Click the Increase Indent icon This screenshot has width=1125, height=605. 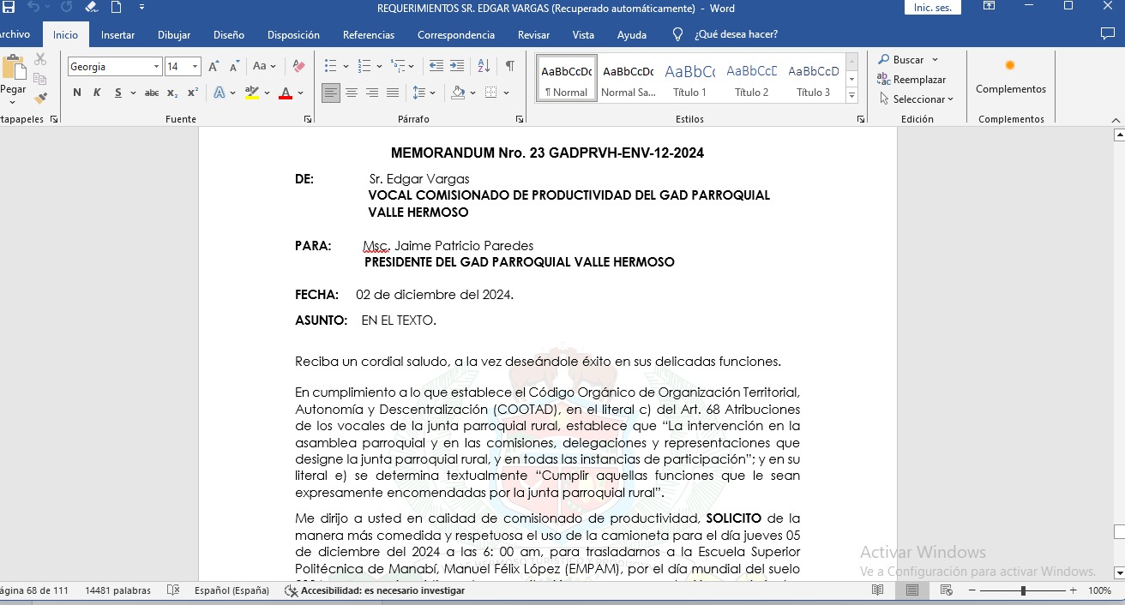[x=457, y=66]
